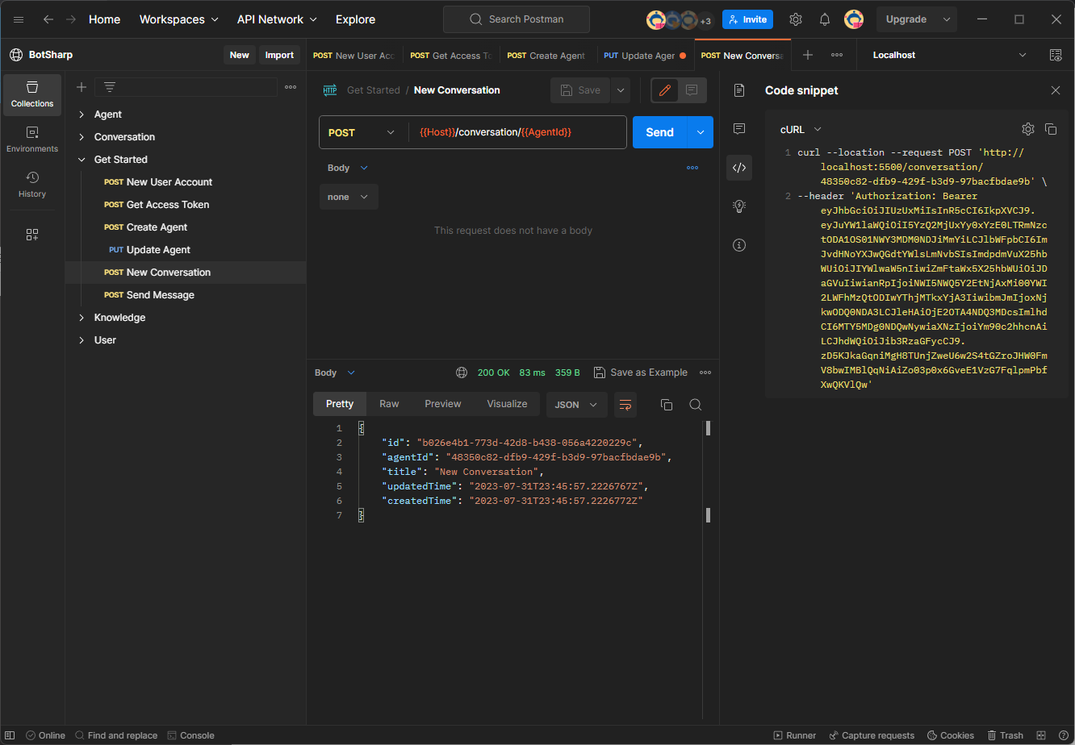The image size is (1075, 745).
Task: Click the Send button
Action: pyautogui.click(x=659, y=133)
